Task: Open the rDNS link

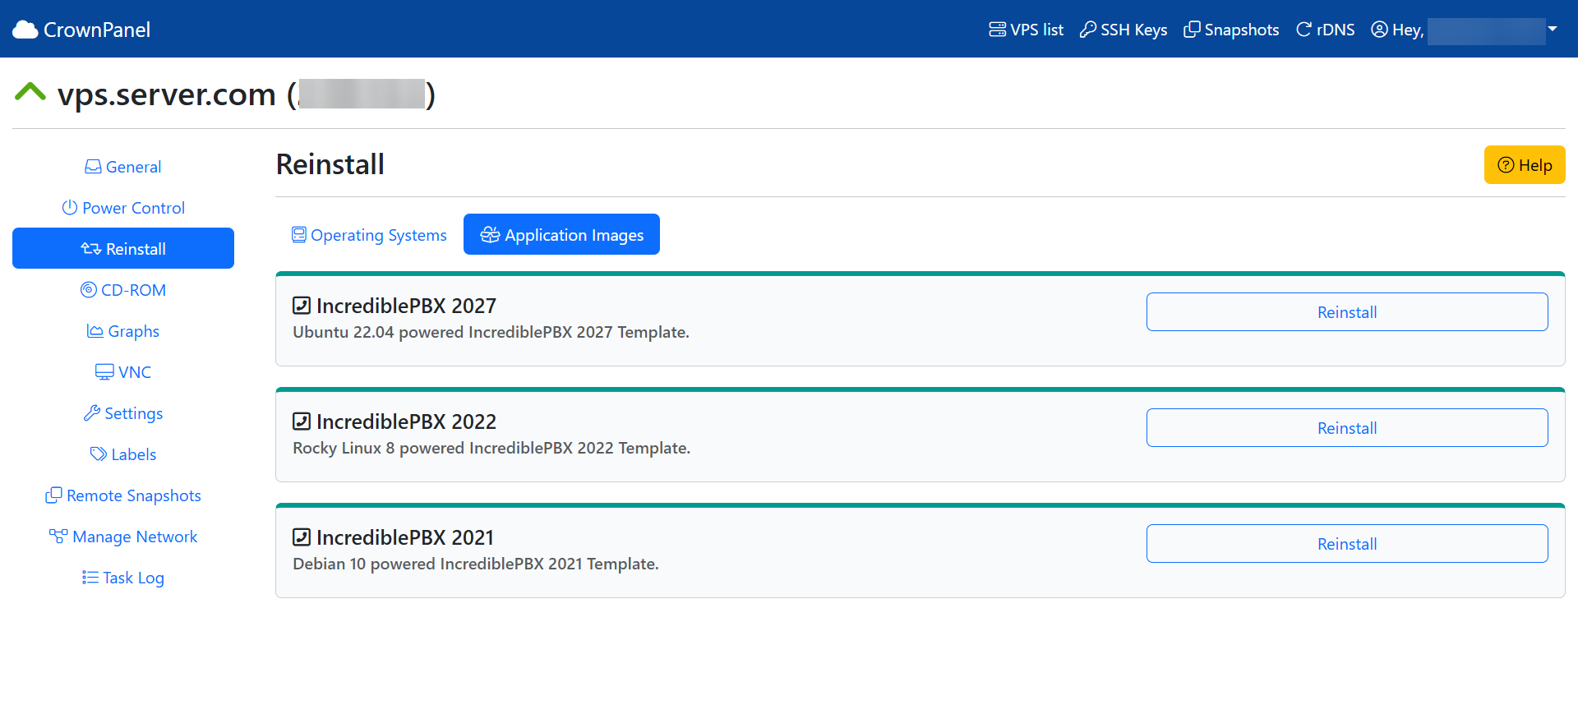Action: pos(1326,30)
